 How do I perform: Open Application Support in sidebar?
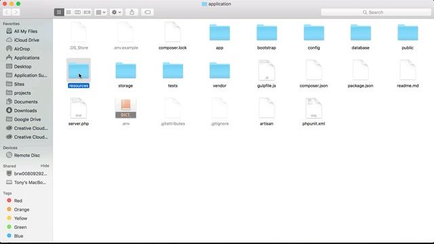[x=31, y=75]
